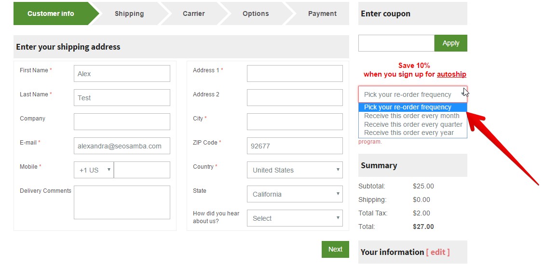
Task: Switch to the Shipping step tab
Action: click(x=129, y=13)
